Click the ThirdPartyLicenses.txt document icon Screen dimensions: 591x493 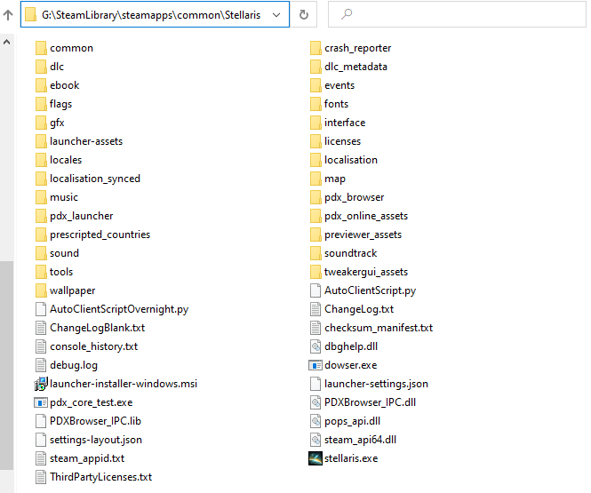(x=41, y=477)
